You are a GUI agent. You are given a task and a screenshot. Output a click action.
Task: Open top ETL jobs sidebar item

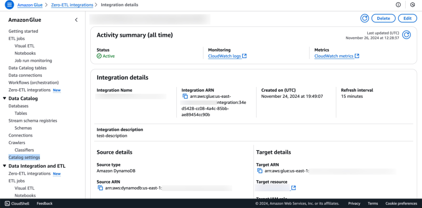[17, 39]
